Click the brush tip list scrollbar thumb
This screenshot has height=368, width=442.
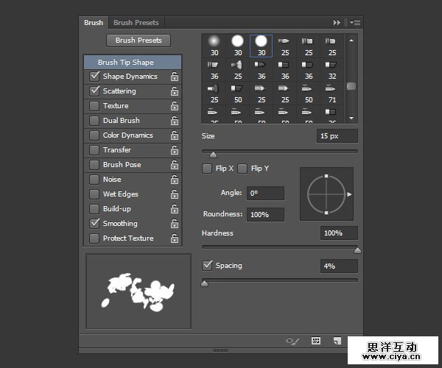pos(351,86)
